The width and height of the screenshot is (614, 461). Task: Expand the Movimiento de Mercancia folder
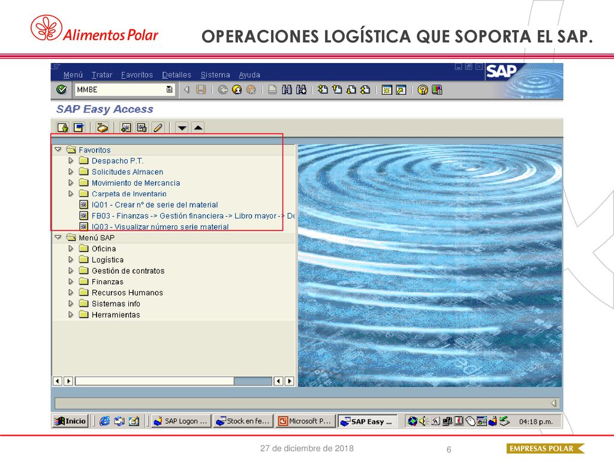click(x=71, y=182)
